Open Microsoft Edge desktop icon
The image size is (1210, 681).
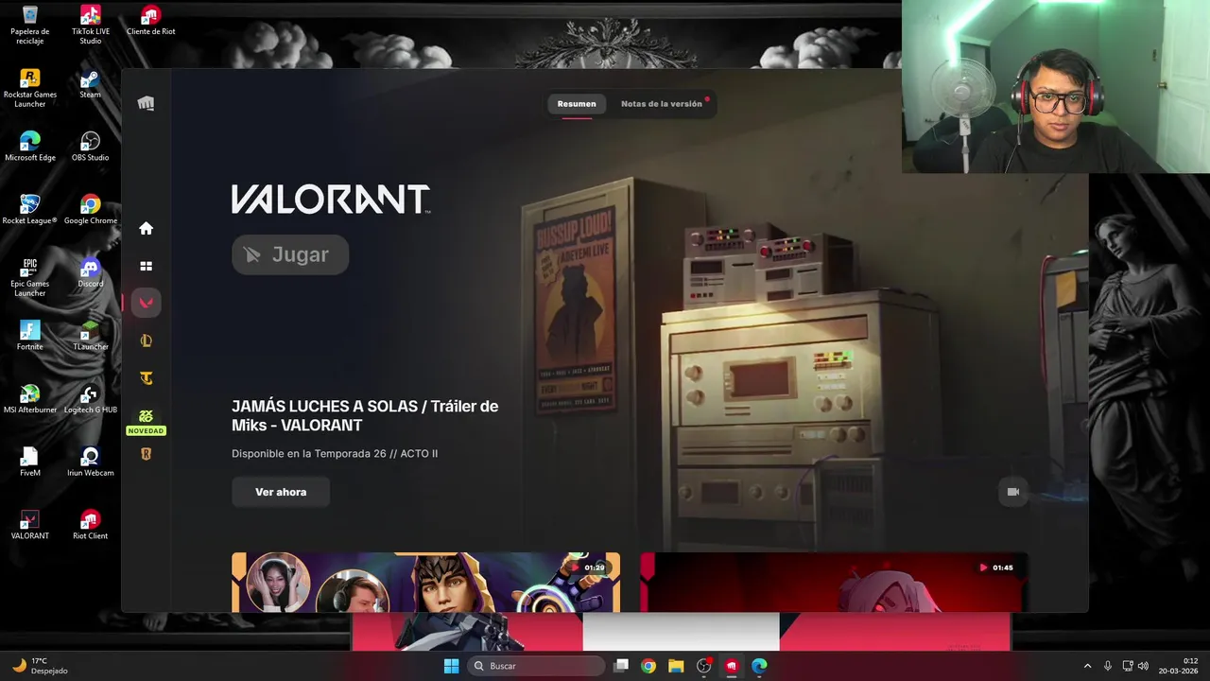pyautogui.click(x=30, y=147)
